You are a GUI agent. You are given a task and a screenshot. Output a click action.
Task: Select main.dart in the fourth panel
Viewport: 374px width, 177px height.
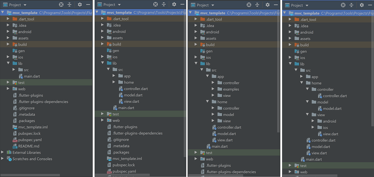tap(314, 159)
